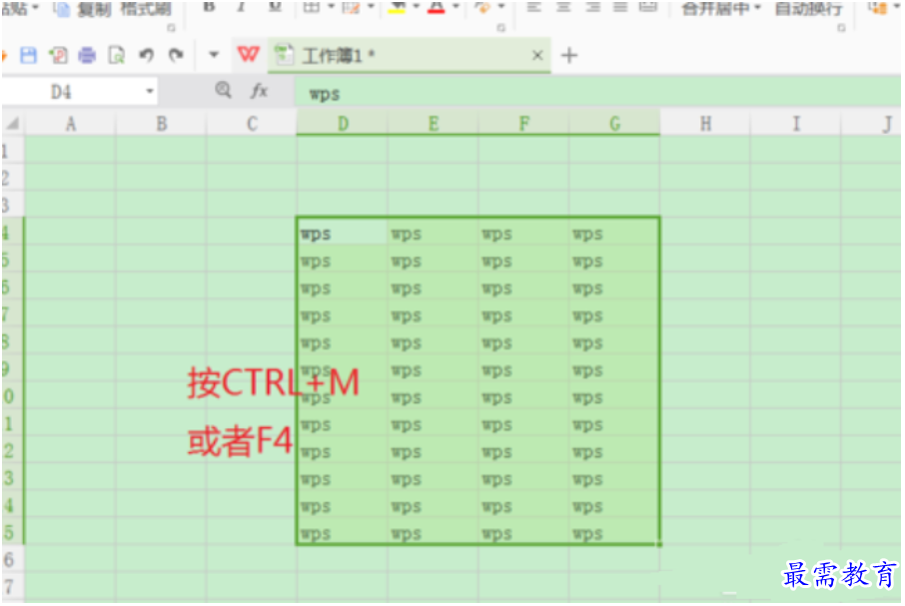The width and height of the screenshot is (905, 606).
Task: Click the formula bar containing wps
Action: [597, 93]
